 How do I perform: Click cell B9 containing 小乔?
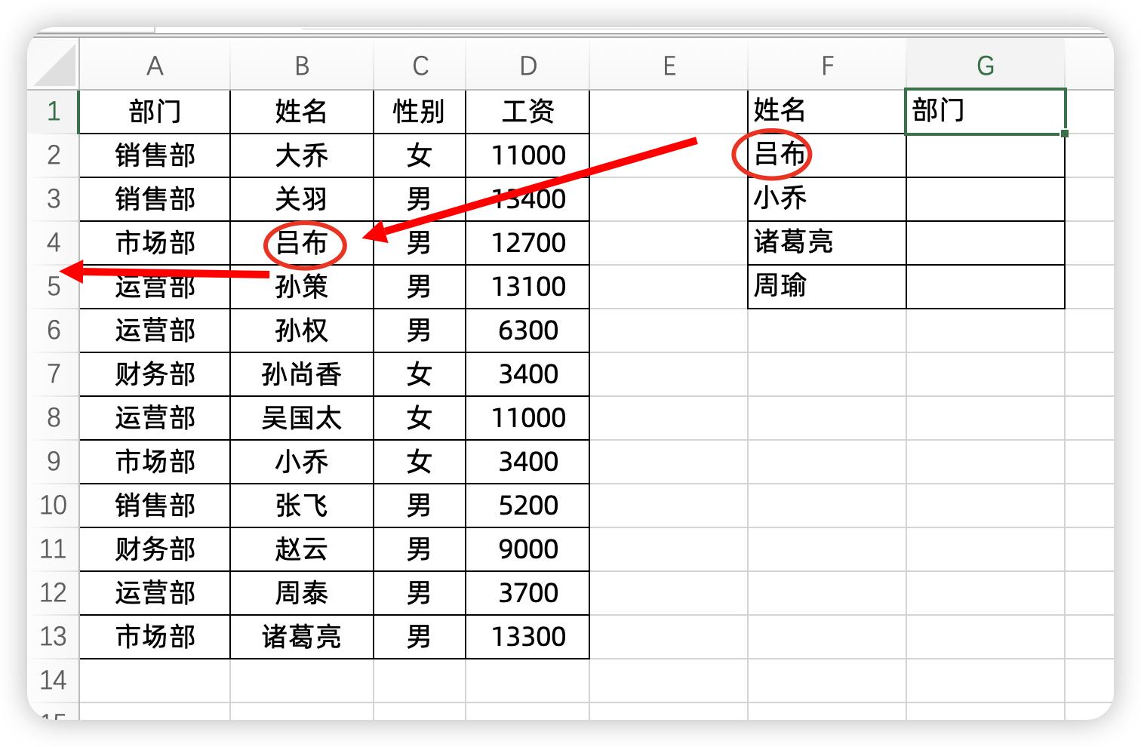pos(302,462)
